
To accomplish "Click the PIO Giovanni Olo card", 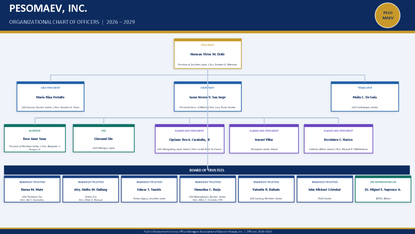I will pos(104,138).
